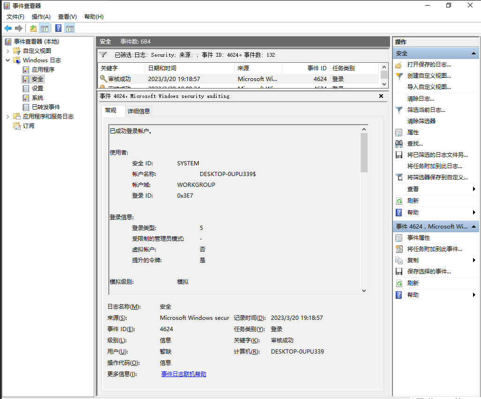This screenshot has width=481, height=399.
Task: Select 应用程序 log in tree
Action: pyautogui.click(x=43, y=70)
